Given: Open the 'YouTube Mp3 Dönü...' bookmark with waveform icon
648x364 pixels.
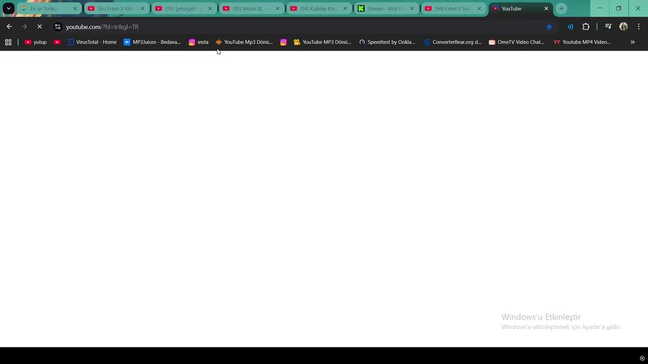Looking at the screenshot, I should point(244,42).
